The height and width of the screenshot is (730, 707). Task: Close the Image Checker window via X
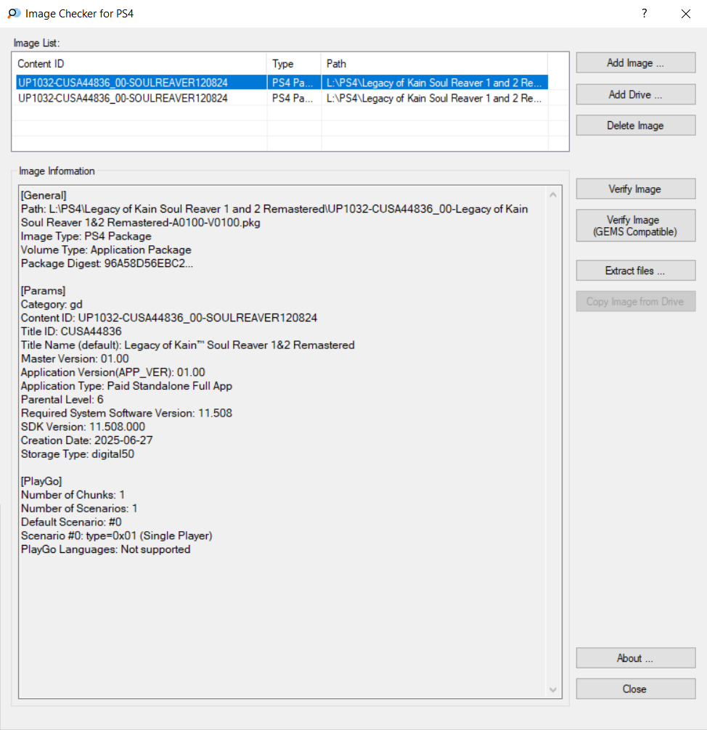point(685,14)
